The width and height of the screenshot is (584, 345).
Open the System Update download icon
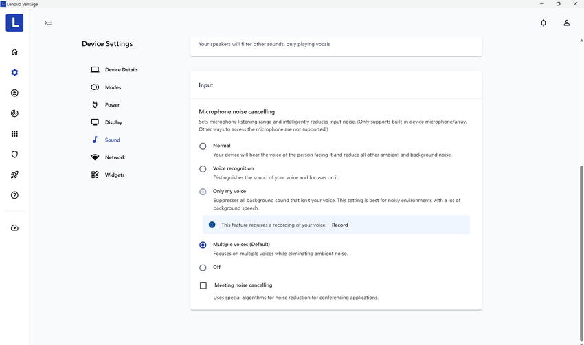14,93
